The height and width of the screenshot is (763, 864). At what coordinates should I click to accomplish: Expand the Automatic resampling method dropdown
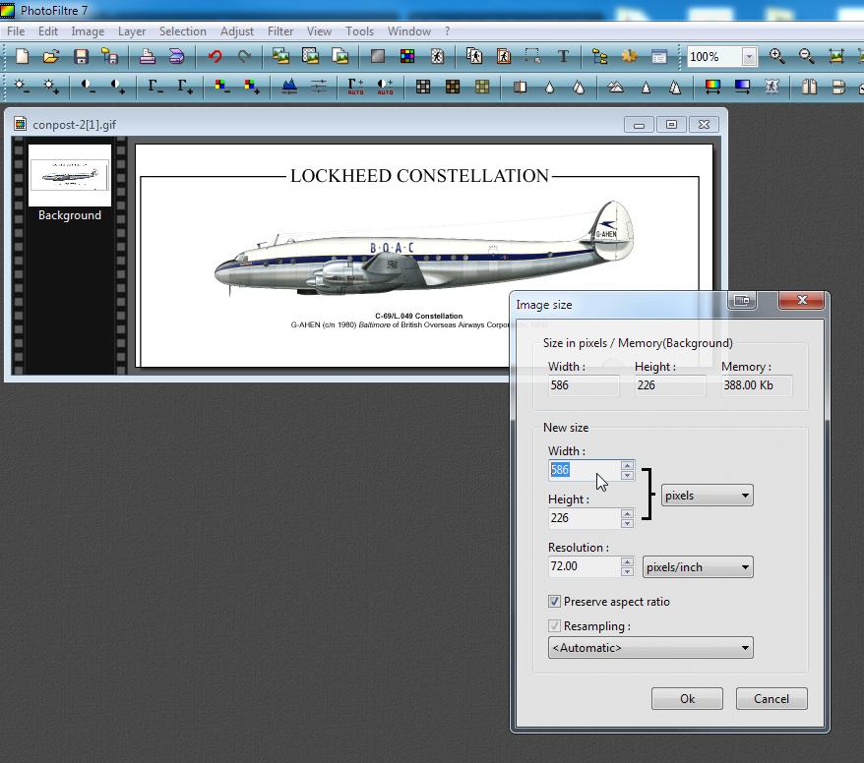coord(650,647)
